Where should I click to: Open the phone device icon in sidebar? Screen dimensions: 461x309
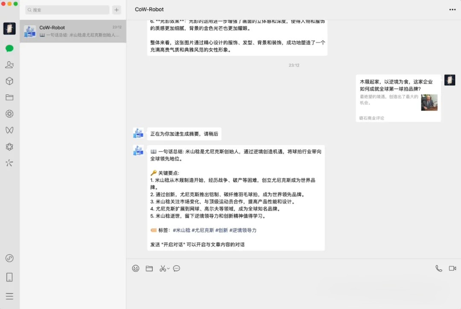[9, 277]
